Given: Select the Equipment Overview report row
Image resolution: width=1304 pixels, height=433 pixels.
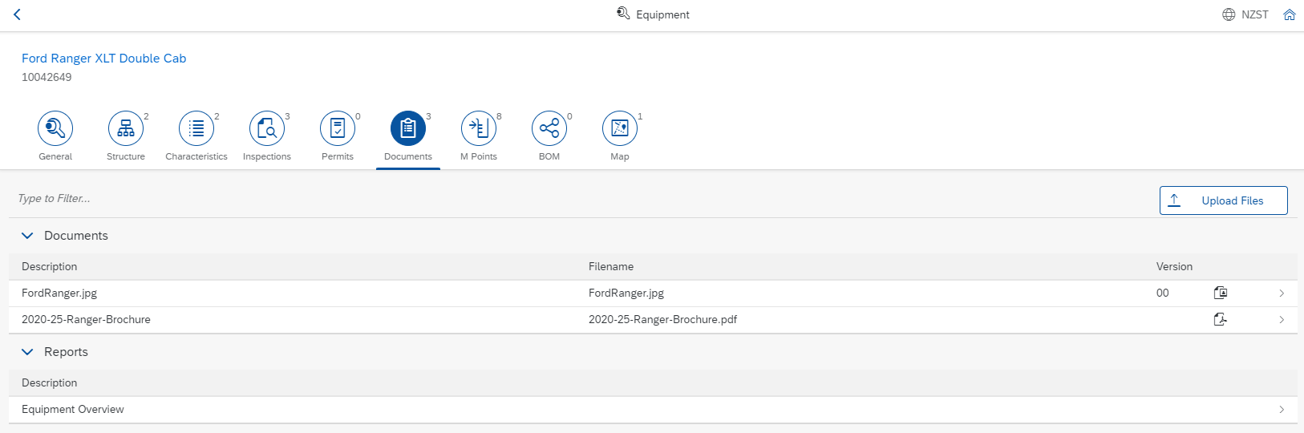Looking at the screenshot, I should coord(653,410).
